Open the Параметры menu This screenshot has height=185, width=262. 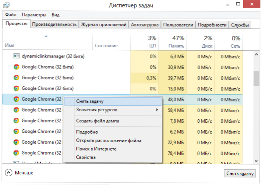(x=34, y=15)
